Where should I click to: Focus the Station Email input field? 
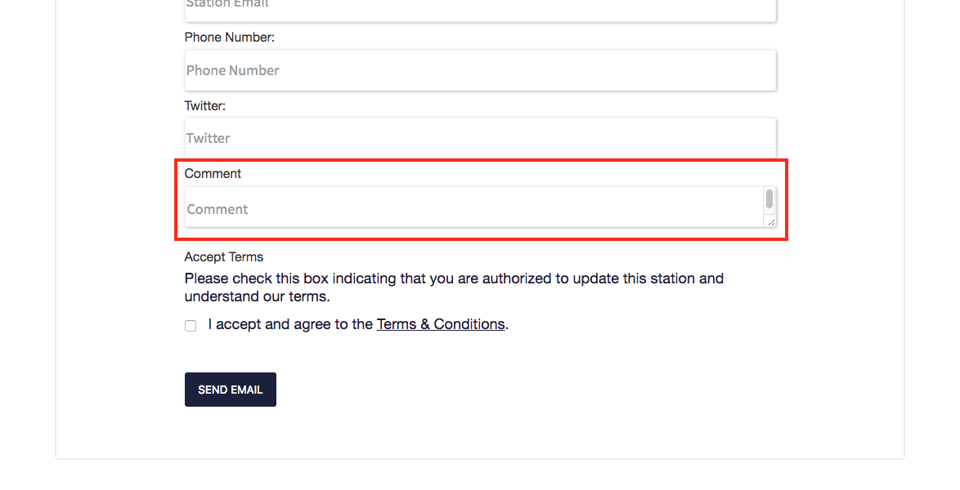tap(480, 10)
